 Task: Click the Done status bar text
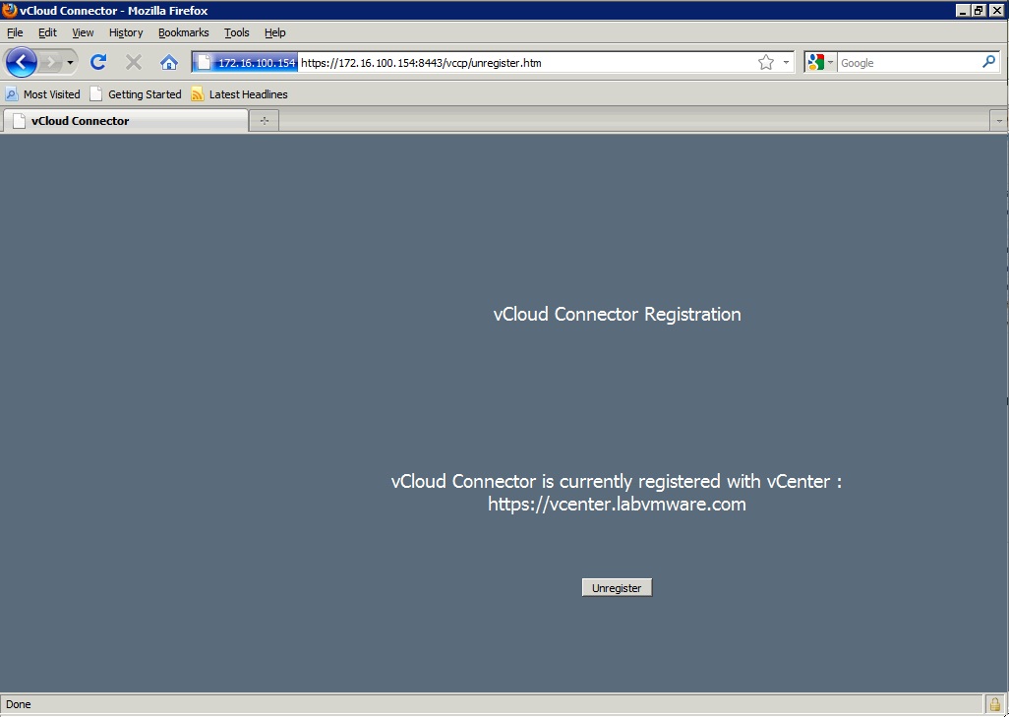(18, 704)
